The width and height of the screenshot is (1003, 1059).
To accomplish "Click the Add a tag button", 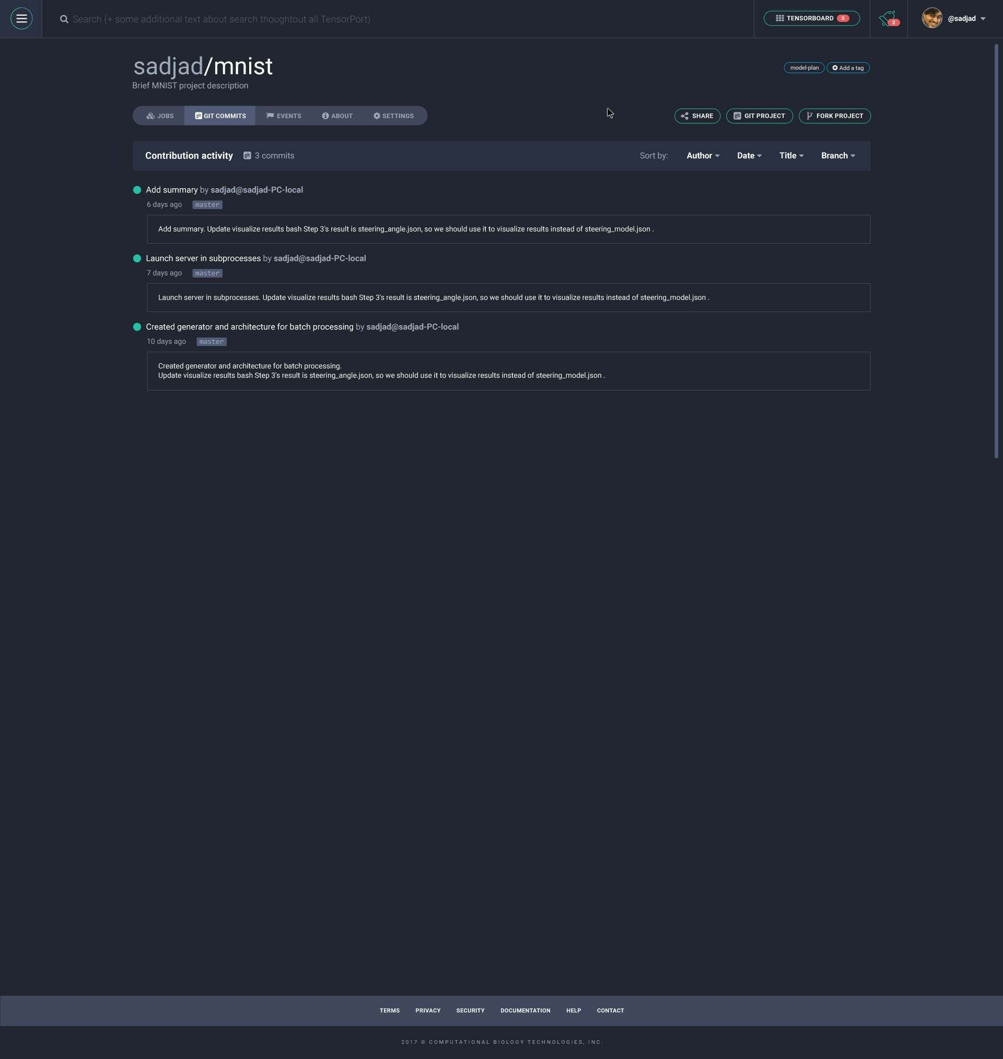I will pyautogui.click(x=848, y=67).
